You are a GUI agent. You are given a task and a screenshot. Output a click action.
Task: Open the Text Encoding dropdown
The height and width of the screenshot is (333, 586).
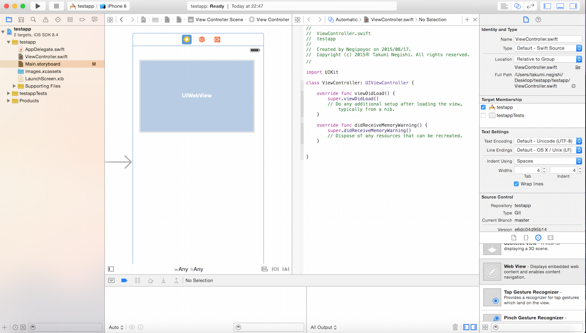click(548, 141)
